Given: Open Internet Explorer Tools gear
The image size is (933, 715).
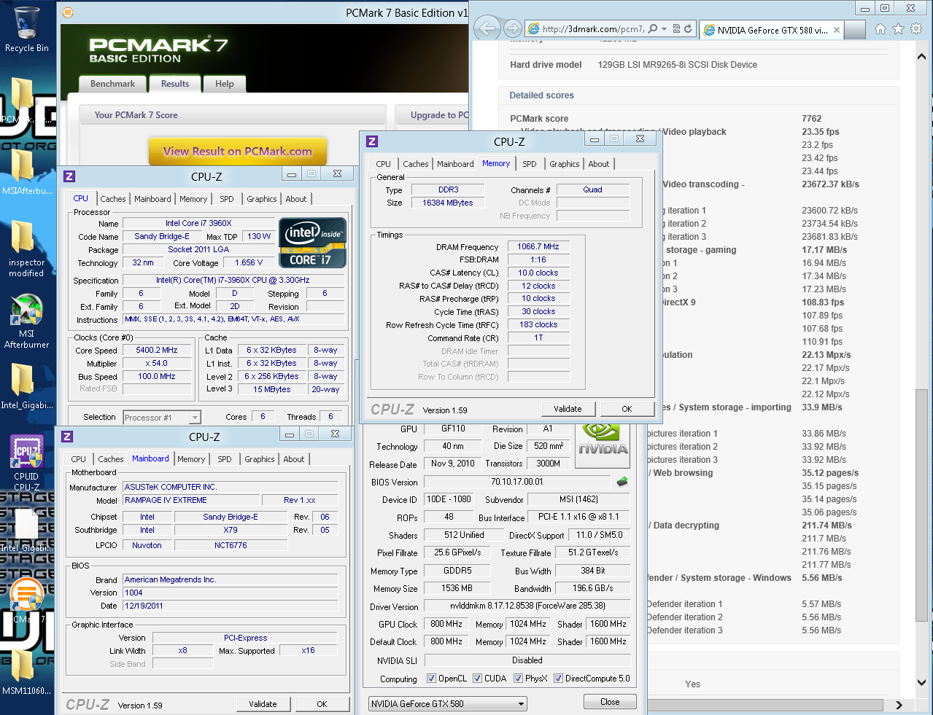Looking at the screenshot, I should pos(916,29).
